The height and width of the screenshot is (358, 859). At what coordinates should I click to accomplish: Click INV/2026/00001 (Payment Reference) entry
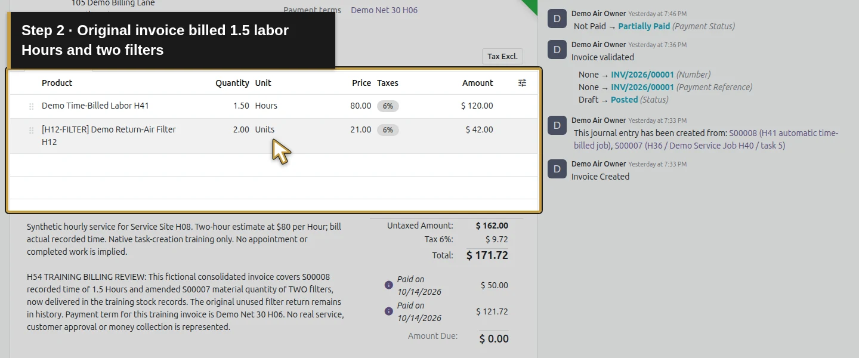pyautogui.click(x=642, y=87)
